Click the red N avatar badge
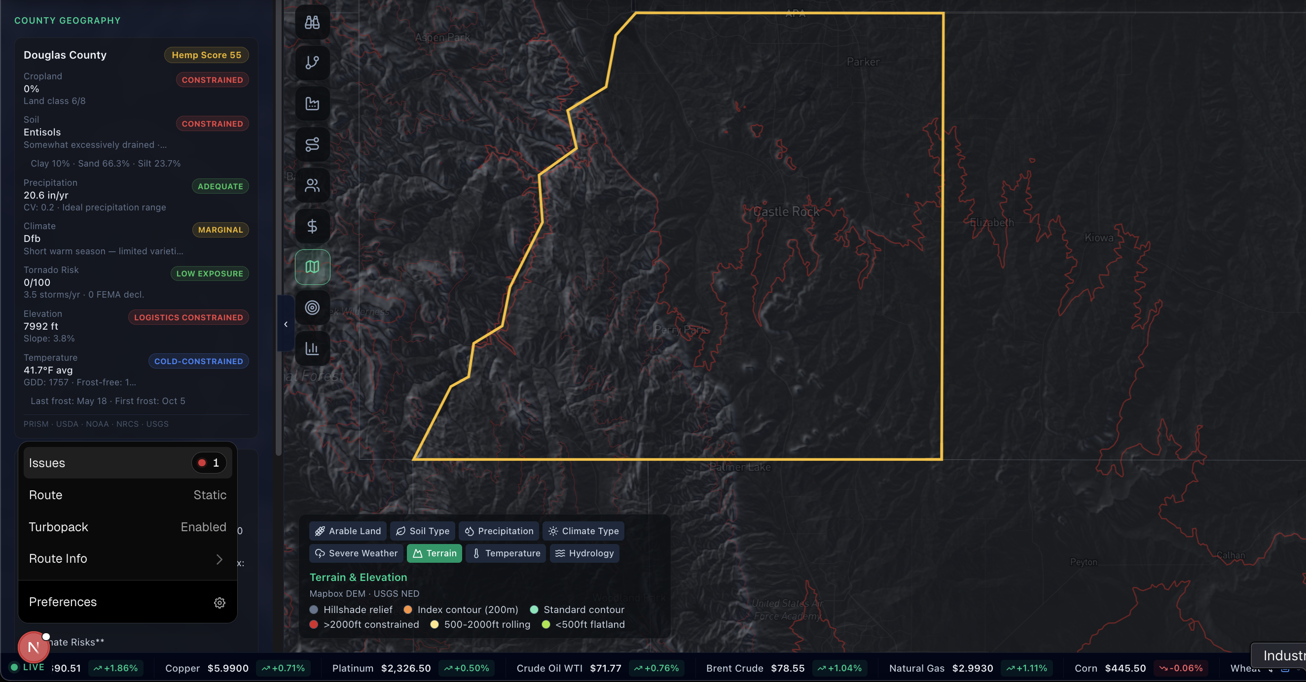 pos(34,647)
